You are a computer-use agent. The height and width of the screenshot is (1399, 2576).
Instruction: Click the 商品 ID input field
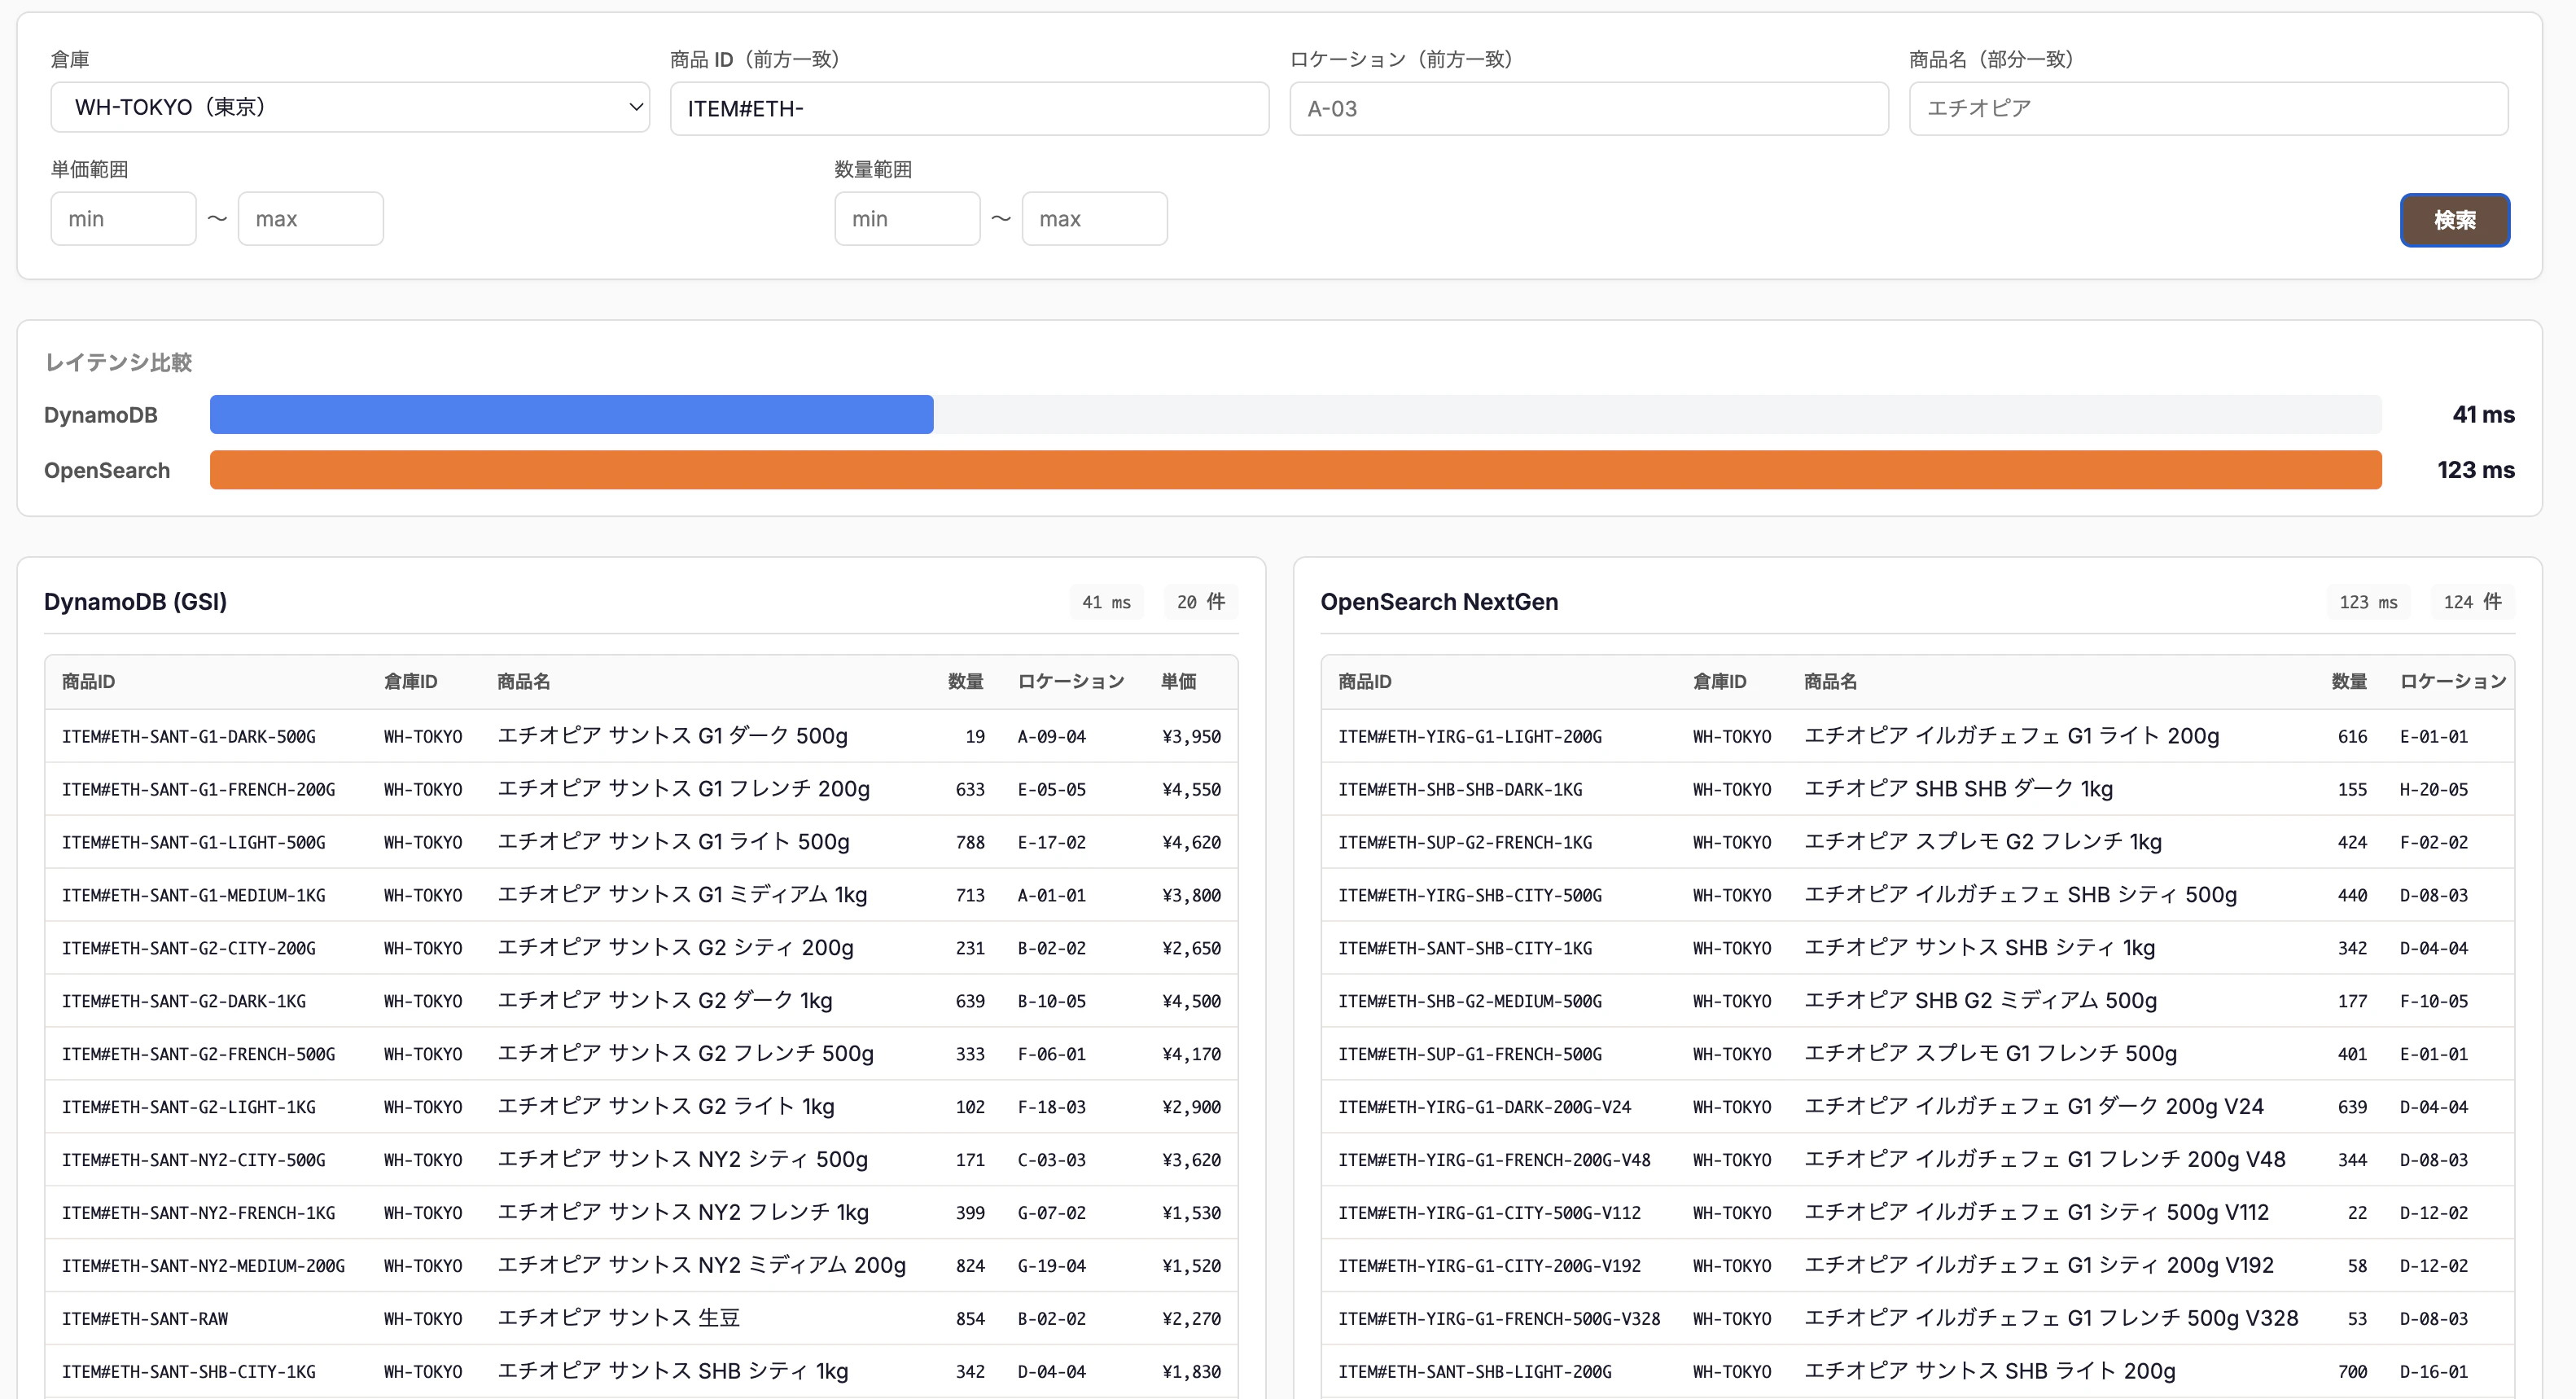[969, 108]
